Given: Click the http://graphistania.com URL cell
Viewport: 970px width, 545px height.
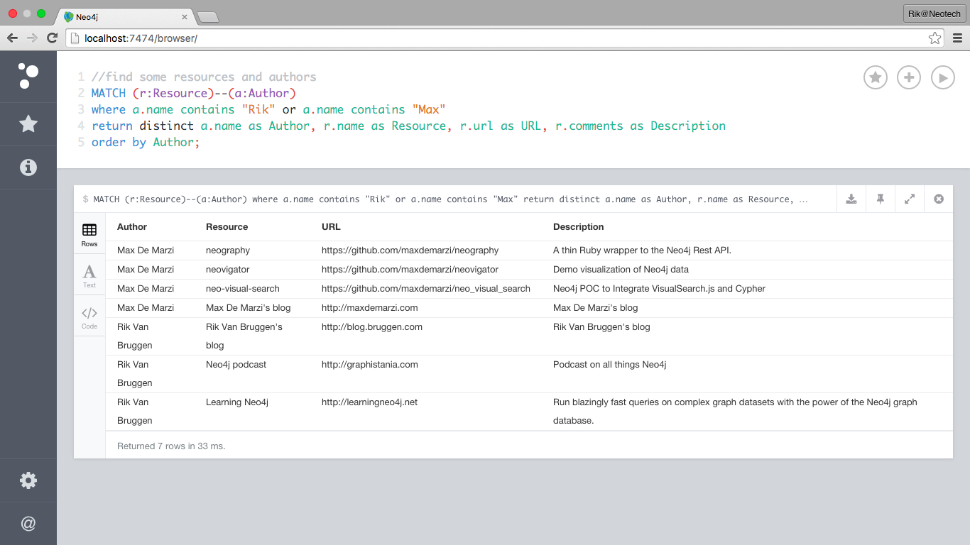Looking at the screenshot, I should point(370,365).
